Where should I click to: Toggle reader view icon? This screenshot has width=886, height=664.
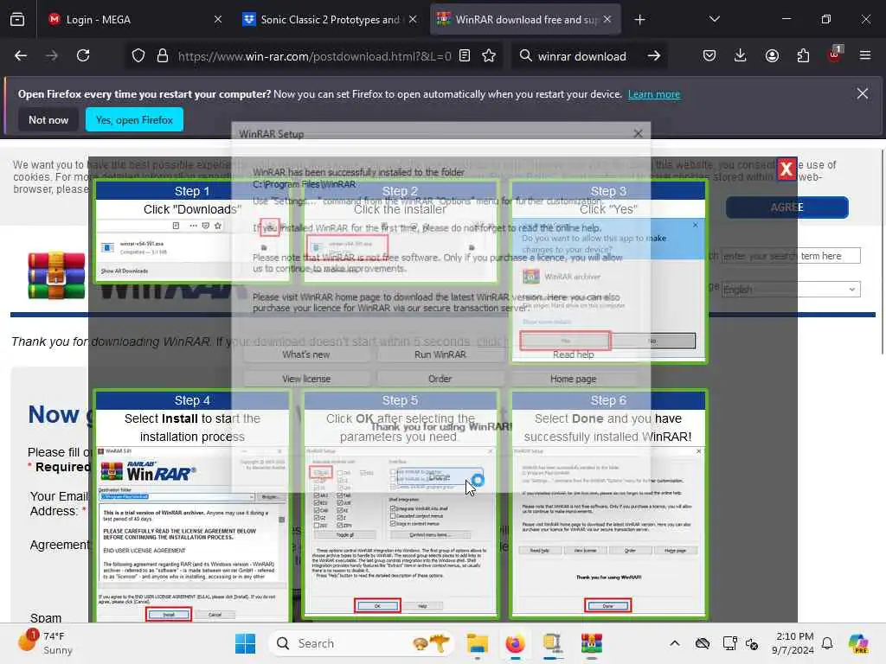[x=465, y=56]
